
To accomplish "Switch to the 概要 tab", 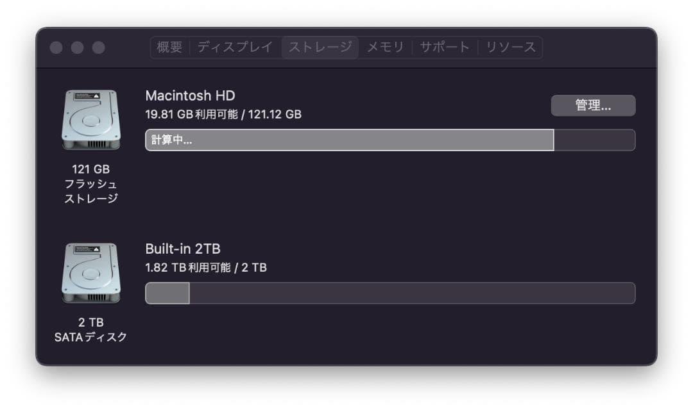I will point(168,47).
